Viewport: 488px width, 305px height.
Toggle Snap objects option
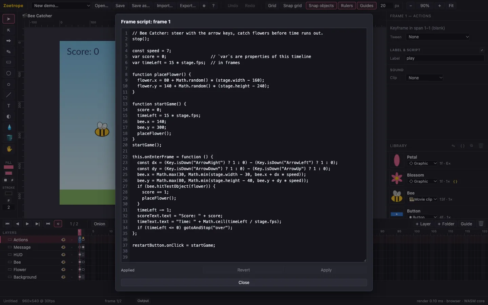tap(321, 6)
